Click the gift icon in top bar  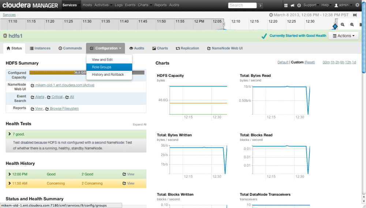286,5
